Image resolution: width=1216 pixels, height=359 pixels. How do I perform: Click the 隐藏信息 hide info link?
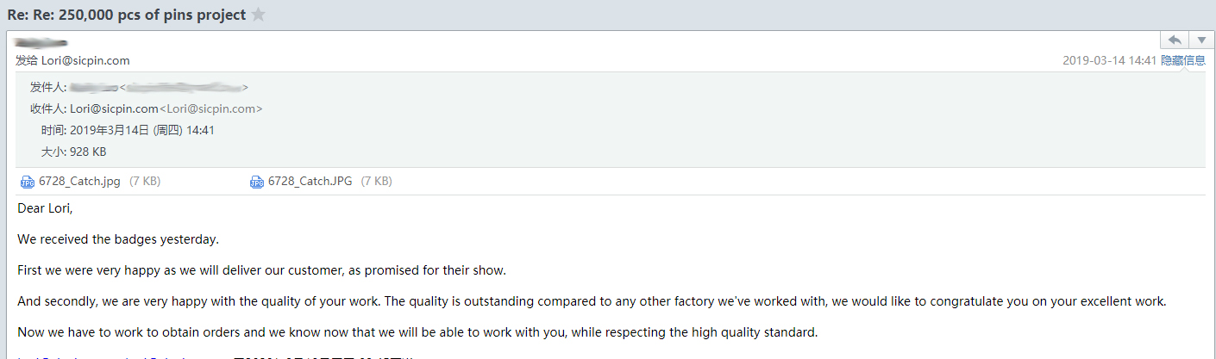pos(1182,60)
